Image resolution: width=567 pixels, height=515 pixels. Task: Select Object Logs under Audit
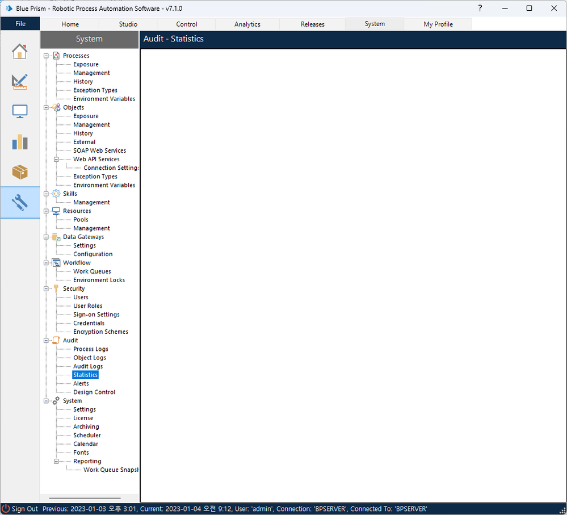89,358
